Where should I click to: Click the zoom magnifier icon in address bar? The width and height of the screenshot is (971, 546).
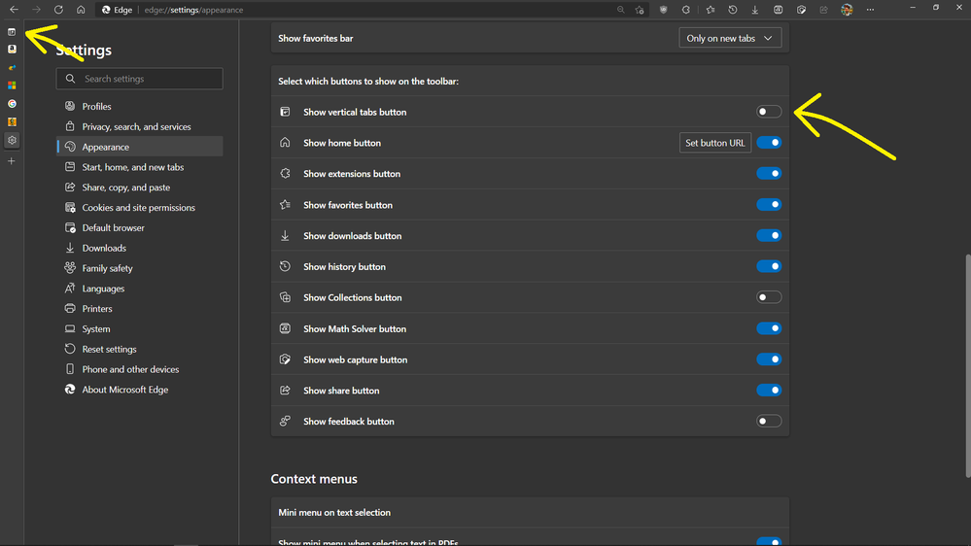click(x=620, y=10)
